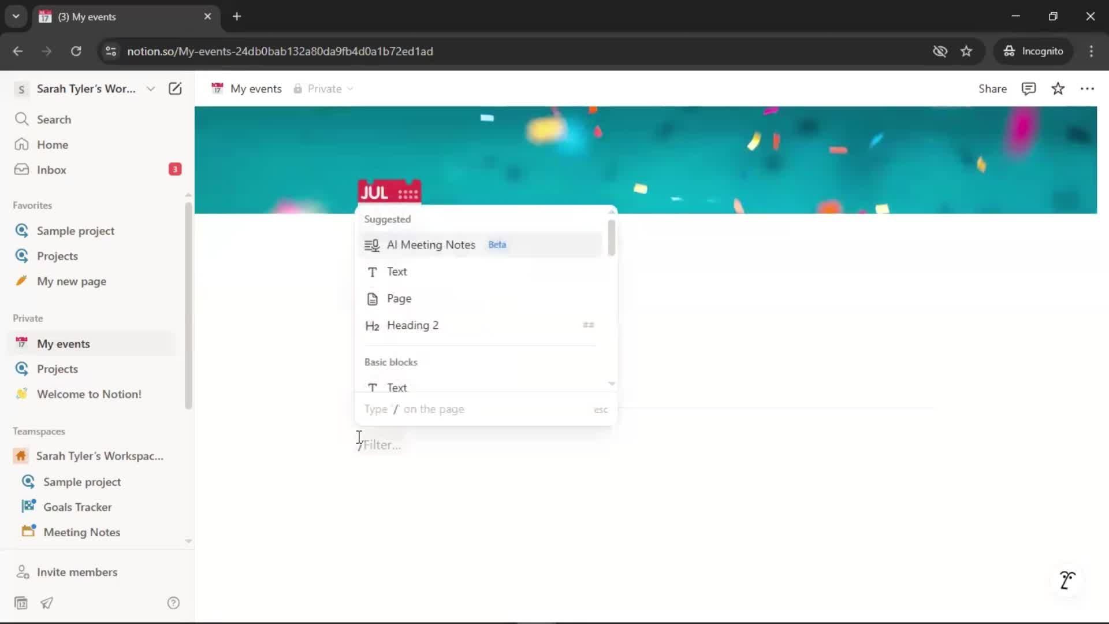Click browser back arrow
Viewport: 1109px width, 624px height.
click(x=18, y=51)
